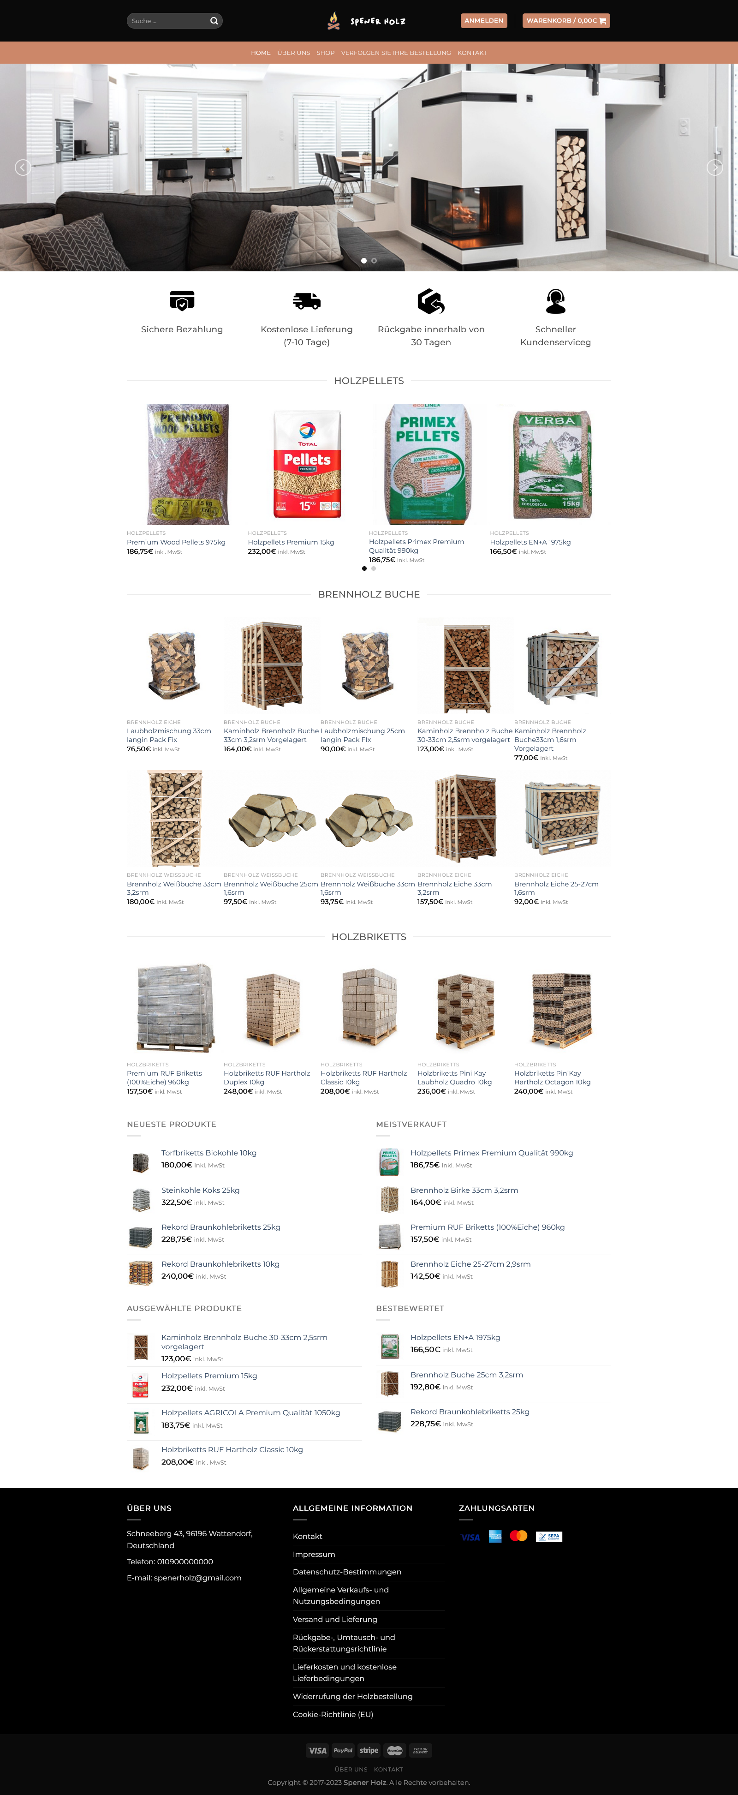Click the Anmelden button
This screenshot has height=1795, width=738.
click(484, 21)
